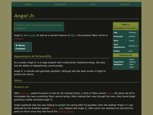Screen dimensions: 153x115
Task: Follow the Blitz link
Action: click(x=61, y=108)
